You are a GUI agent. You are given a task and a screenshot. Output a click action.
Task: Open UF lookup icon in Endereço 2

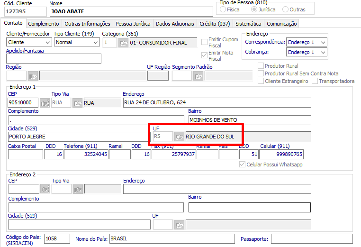[x=179, y=225]
